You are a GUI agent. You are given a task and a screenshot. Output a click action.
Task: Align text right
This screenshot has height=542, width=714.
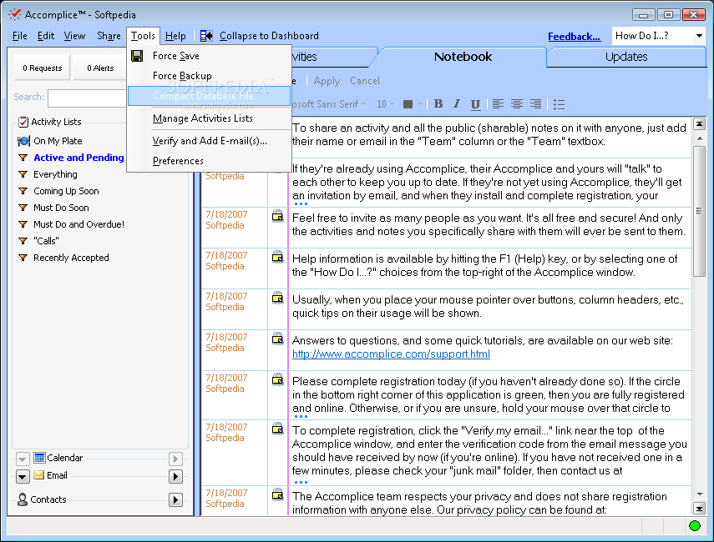coord(535,104)
